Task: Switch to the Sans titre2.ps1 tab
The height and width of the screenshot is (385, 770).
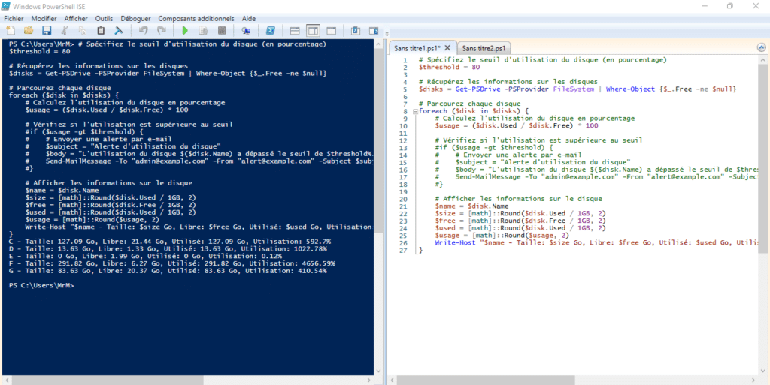Action: coord(486,48)
